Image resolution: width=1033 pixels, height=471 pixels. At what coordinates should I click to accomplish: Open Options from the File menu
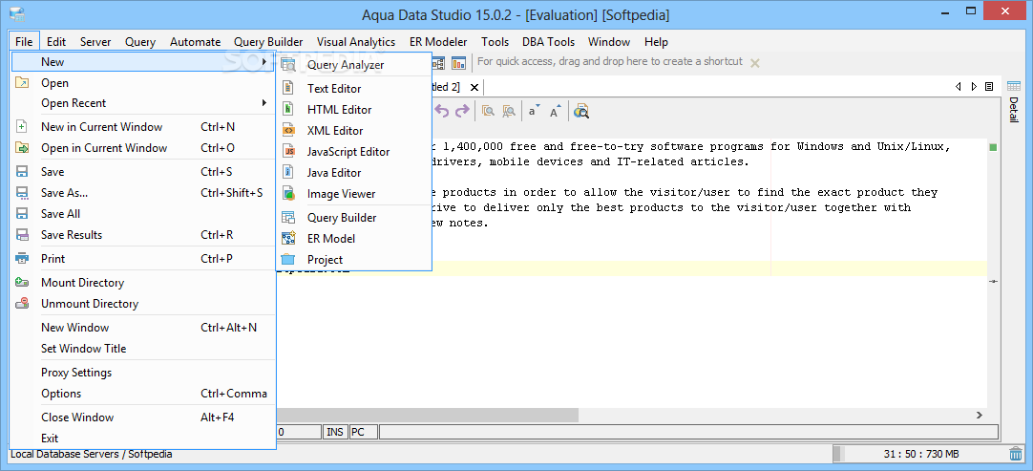click(142, 394)
